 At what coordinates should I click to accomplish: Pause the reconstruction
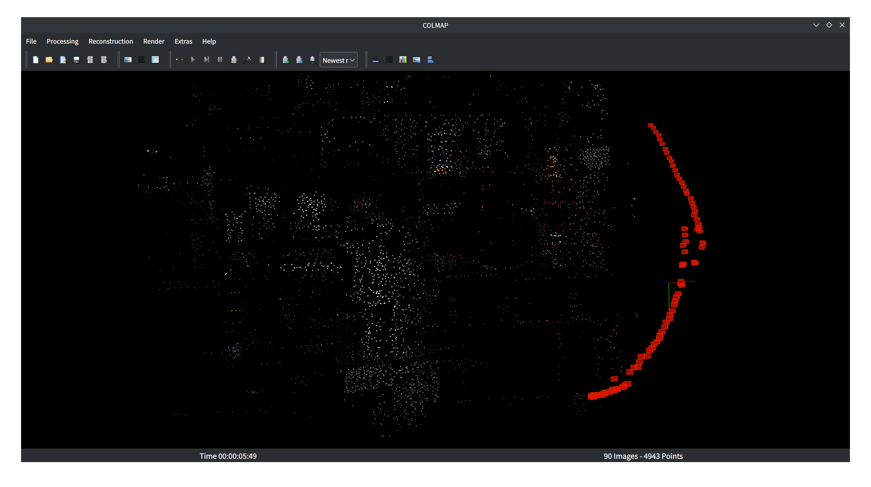tap(220, 60)
